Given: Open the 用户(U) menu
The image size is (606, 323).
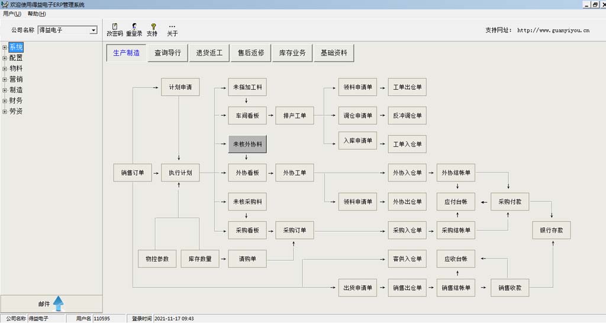Looking at the screenshot, I should click(x=12, y=14).
